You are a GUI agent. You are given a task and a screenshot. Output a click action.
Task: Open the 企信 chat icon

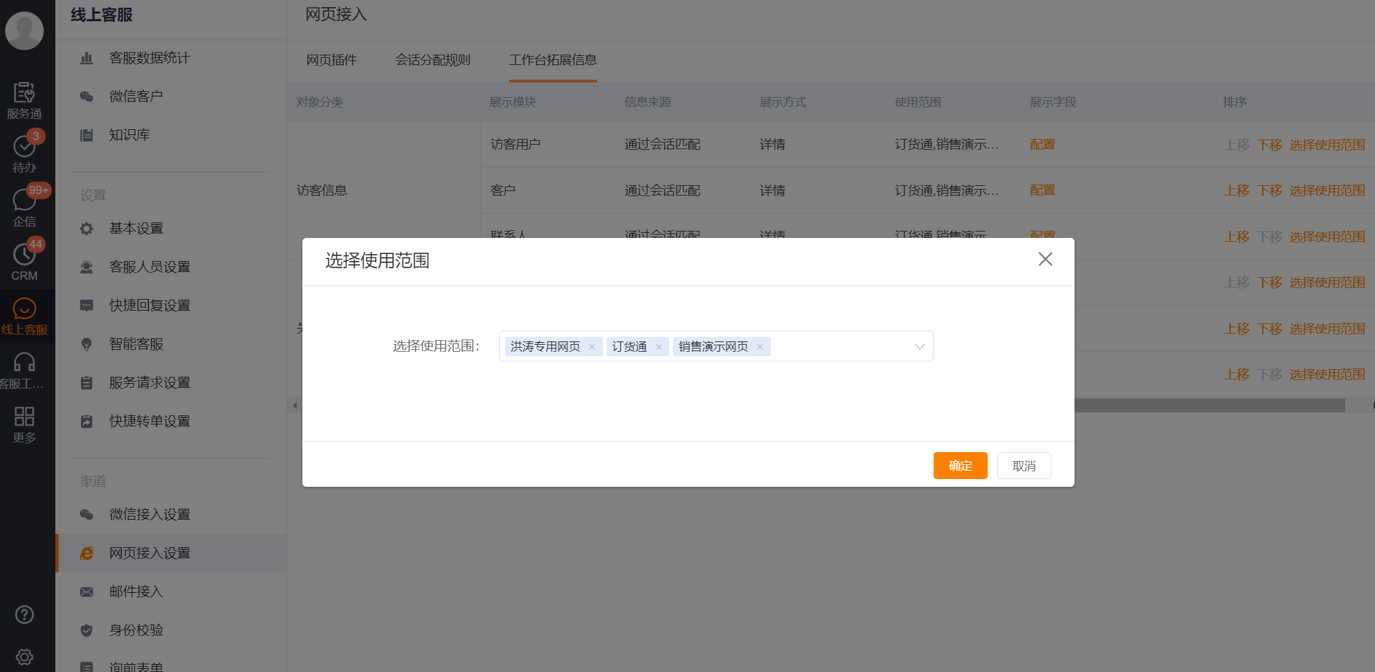click(24, 207)
